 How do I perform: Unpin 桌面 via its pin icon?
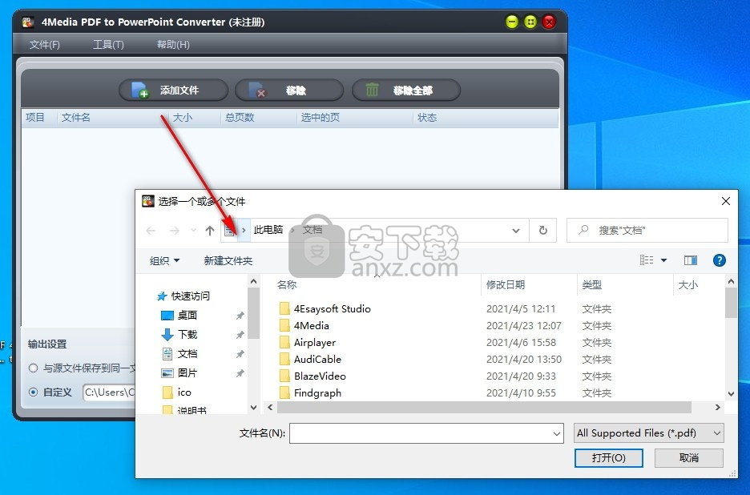point(240,316)
